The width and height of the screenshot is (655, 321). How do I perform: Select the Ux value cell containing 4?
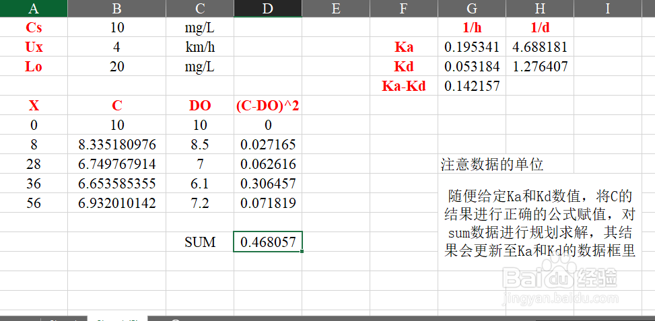click(x=116, y=46)
